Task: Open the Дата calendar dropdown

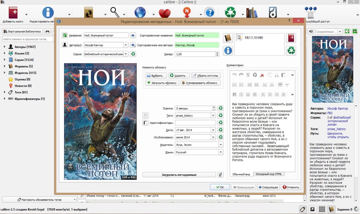Action: click(213, 130)
